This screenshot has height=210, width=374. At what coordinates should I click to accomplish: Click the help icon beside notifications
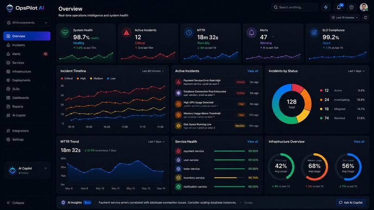[351, 7]
